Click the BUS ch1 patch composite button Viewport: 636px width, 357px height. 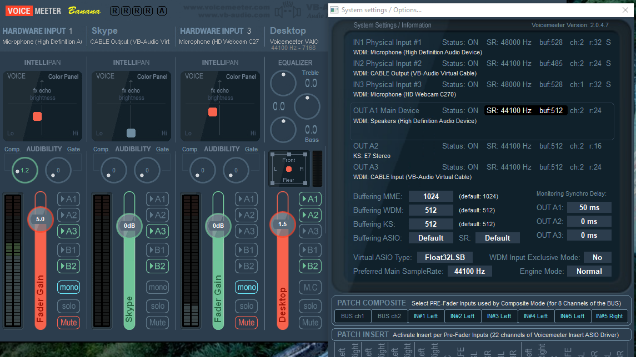tap(352, 316)
